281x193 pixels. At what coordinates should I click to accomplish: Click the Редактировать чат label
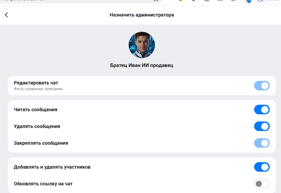pyautogui.click(x=36, y=83)
